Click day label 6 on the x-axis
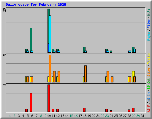Image resolution: width=152 pixels, height=119 pixels. point(32,116)
